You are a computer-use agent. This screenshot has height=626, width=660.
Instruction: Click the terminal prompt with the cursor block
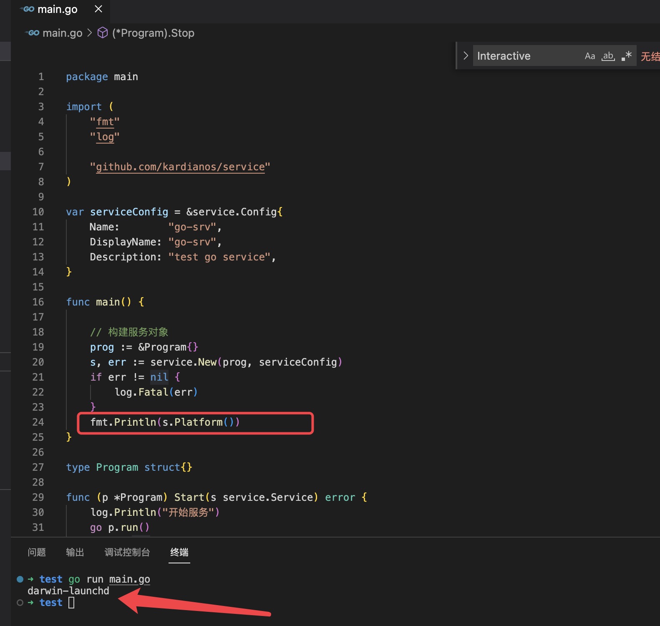click(51, 603)
